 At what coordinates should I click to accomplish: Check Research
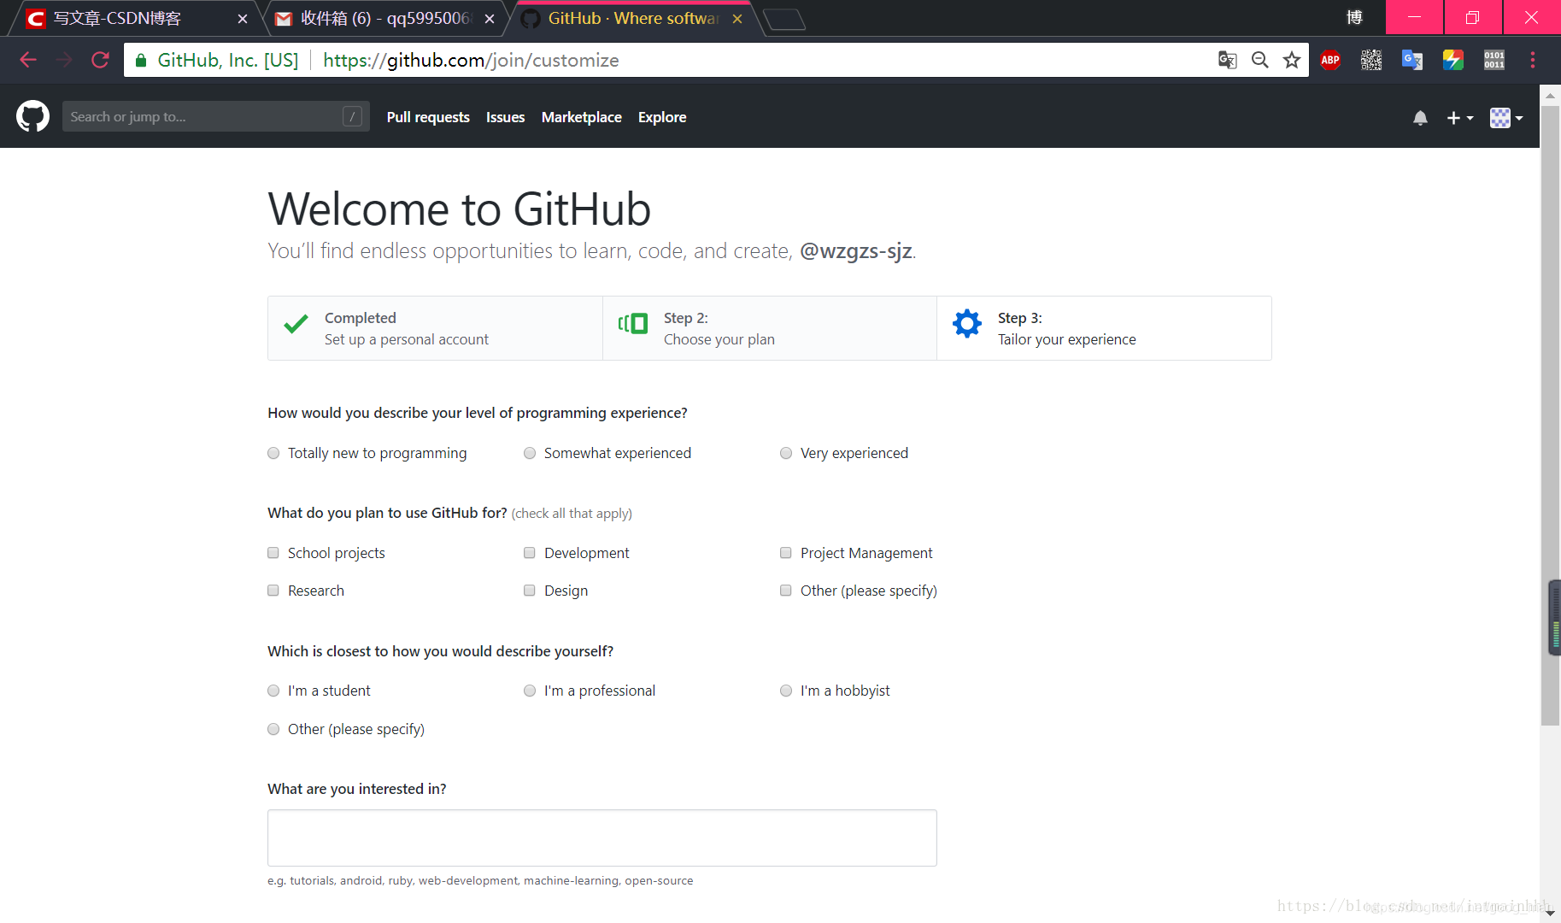click(273, 591)
